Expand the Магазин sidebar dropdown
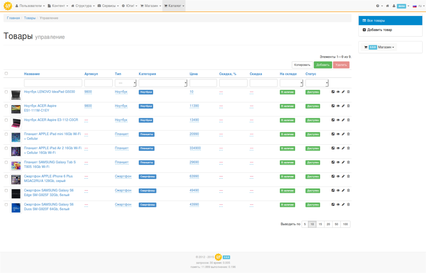This screenshot has width=426, height=273. pos(379,47)
